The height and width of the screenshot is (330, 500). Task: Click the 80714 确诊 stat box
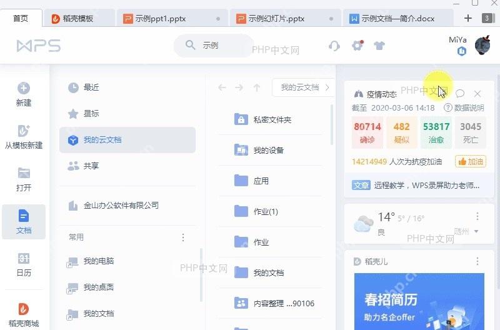(367, 132)
